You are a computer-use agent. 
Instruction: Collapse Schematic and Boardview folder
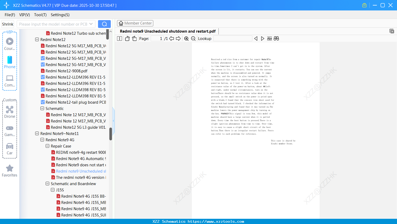click(x=47, y=184)
